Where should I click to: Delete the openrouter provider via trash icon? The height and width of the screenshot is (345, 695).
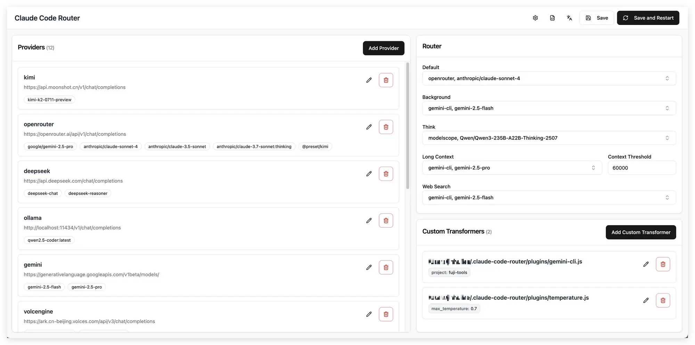click(x=386, y=127)
